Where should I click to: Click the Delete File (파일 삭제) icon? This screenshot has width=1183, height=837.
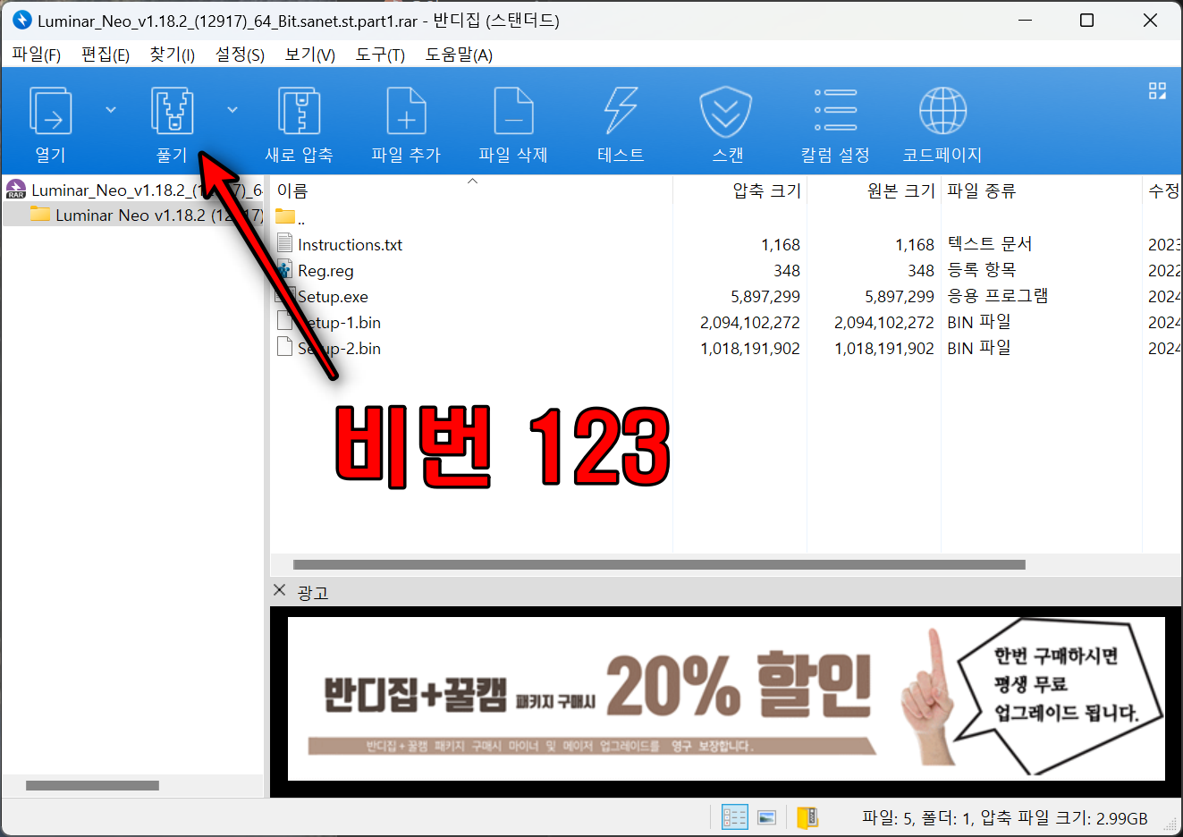(513, 112)
